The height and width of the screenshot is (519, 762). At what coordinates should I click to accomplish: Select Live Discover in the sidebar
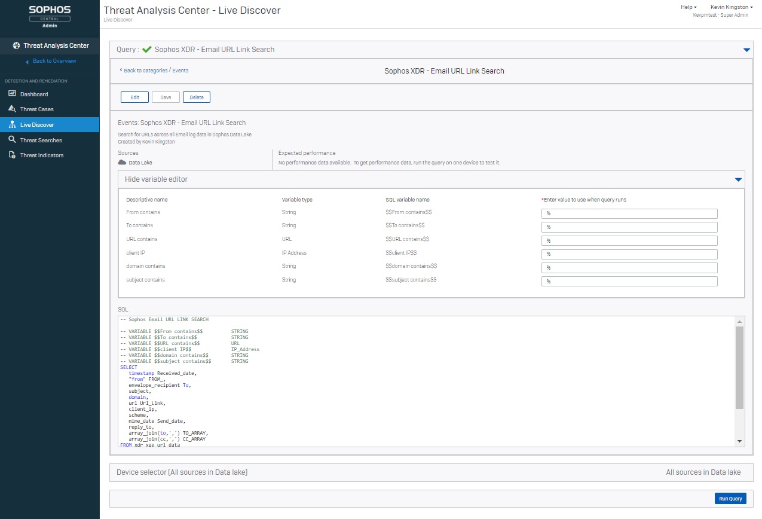tap(50, 124)
